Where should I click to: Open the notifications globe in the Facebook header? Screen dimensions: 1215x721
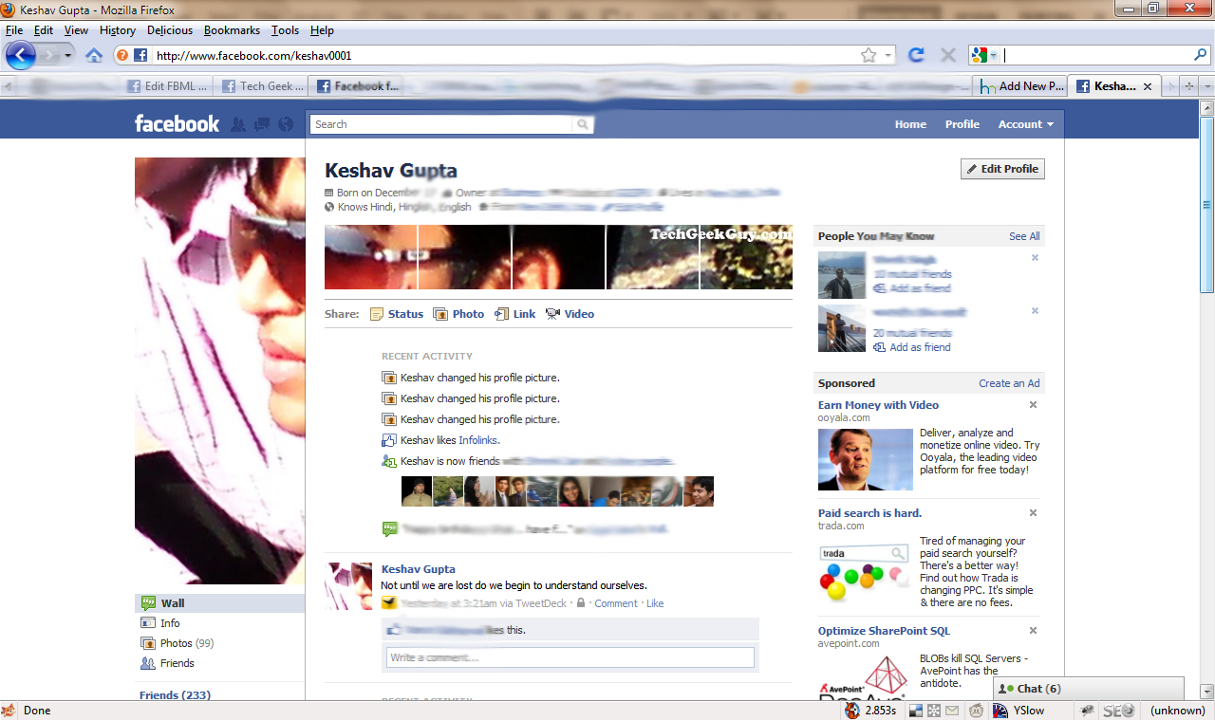coord(287,124)
